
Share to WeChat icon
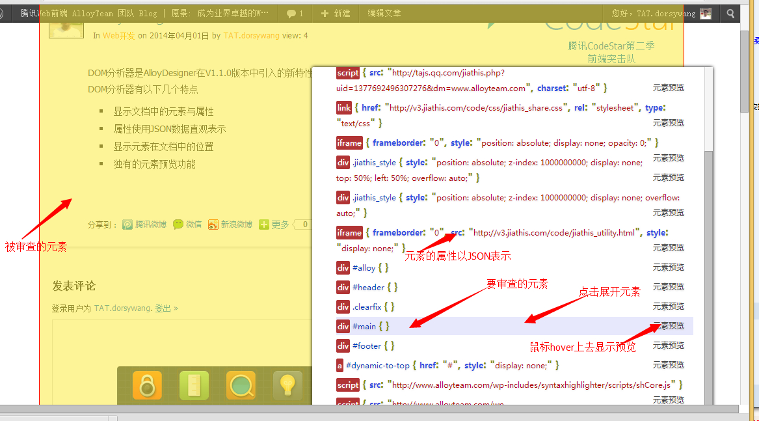(179, 224)
